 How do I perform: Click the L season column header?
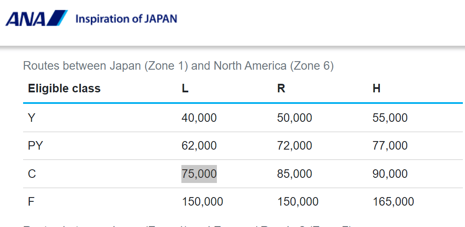tap(185, 88)
